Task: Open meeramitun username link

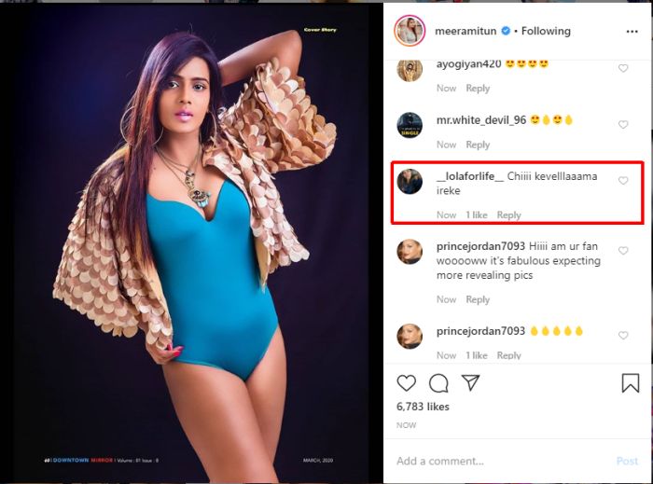Action: [465, 31]
